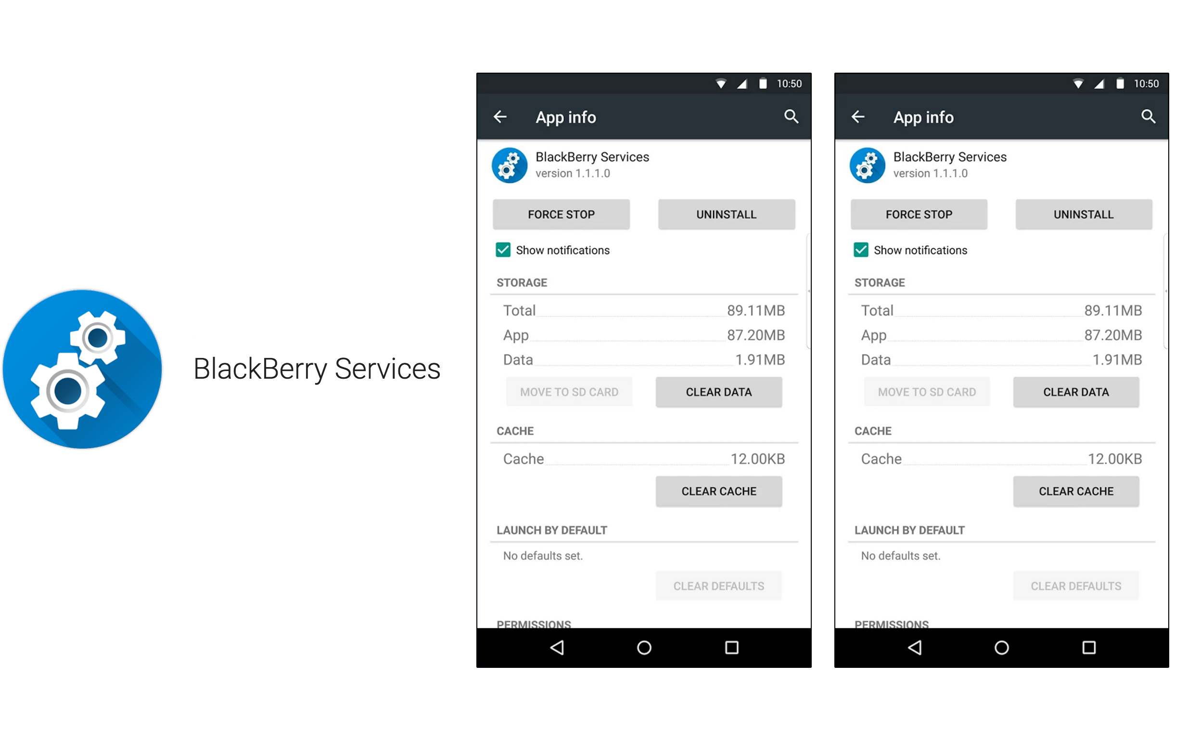Click CLEAR CACHE on right screen
Image resolution: width=1188 pixels, height=741 pixels.
(x=1077, y=490)
